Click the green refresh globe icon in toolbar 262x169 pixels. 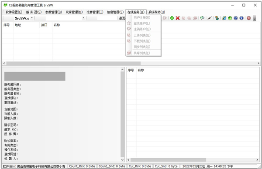click(230, 18)
